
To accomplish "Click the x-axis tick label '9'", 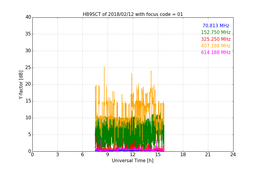I will click(108, 155).
